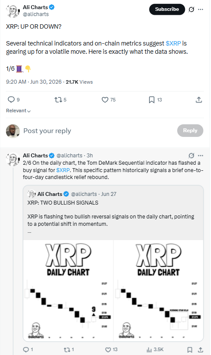Expand the Relevant replies sort dropdown

18,111
